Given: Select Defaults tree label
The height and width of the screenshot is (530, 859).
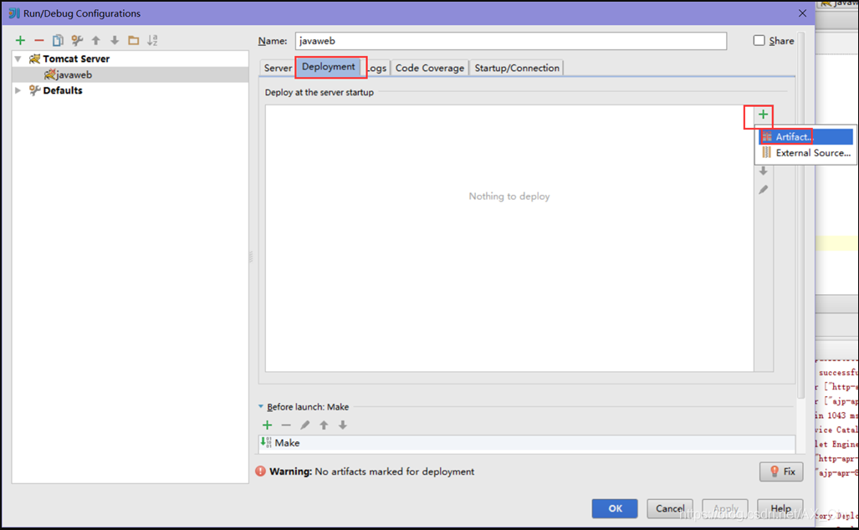Looking at the screenshot, I should point(63,90).
